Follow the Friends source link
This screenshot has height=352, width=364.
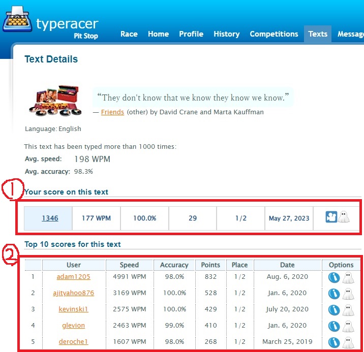[x=112, y=112]
